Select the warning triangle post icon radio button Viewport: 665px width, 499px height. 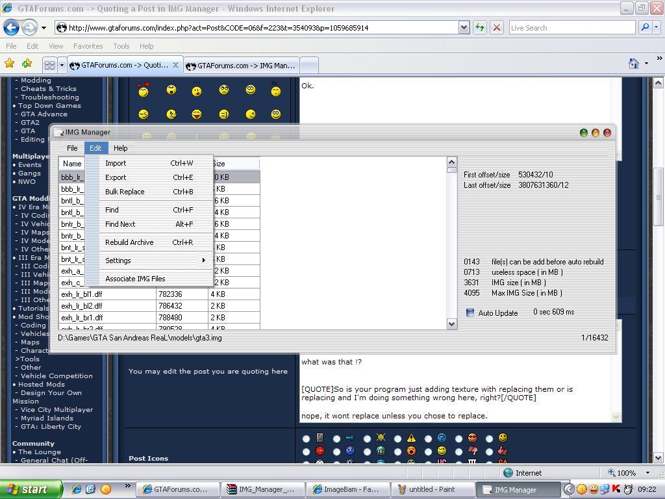[x=398, y=439]
